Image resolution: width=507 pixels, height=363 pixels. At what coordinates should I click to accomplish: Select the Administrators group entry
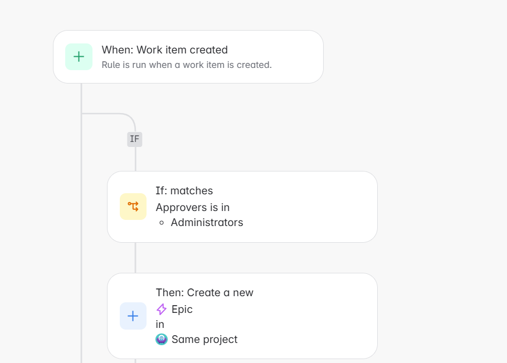click(207, 222)
